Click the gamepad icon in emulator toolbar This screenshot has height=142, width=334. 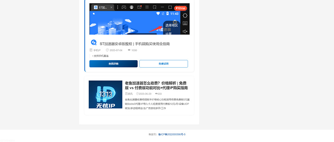[124, 7]
